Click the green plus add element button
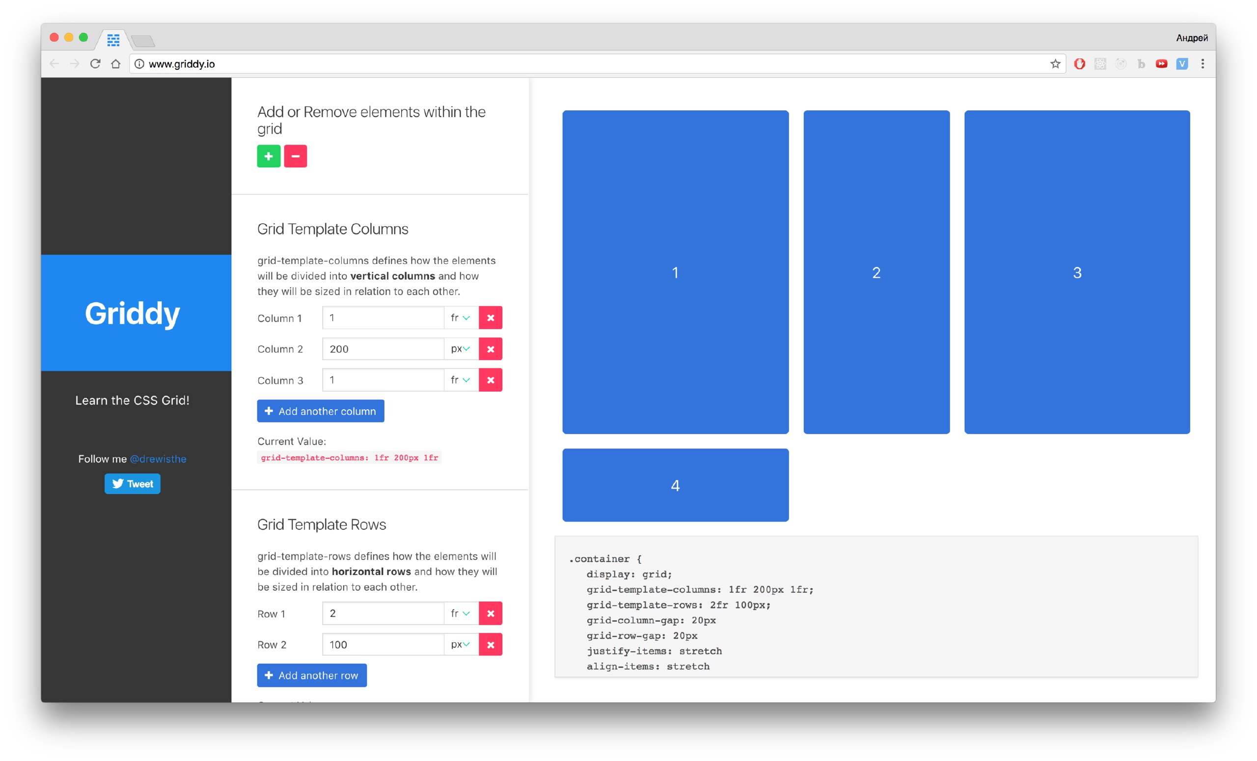1257x761 pixels. tap(268, 156)
